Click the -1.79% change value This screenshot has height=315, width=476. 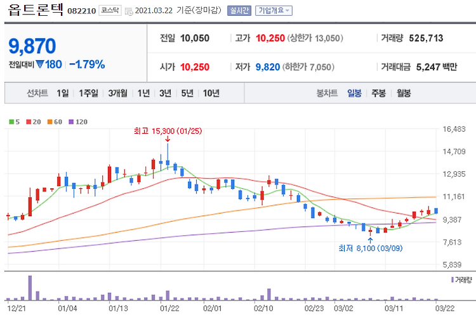coord(87,64)
